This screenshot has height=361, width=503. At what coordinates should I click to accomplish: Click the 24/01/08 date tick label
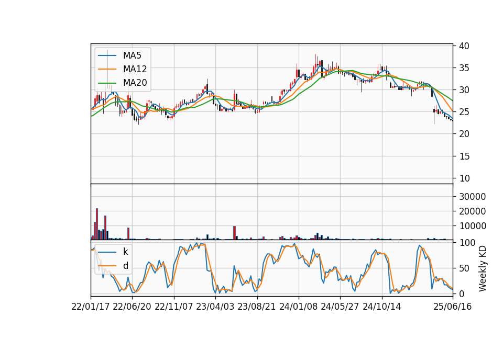298,307
